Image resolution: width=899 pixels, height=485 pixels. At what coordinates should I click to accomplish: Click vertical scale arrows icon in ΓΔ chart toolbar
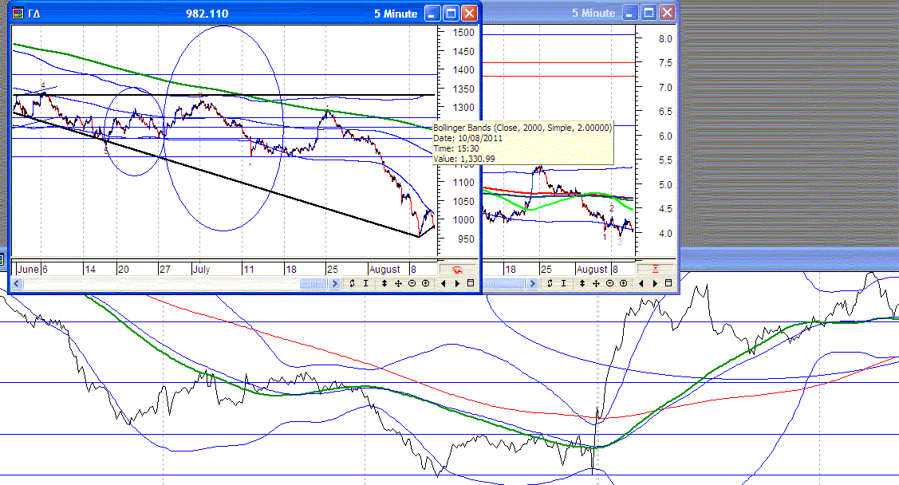click(x=384, y=283)
